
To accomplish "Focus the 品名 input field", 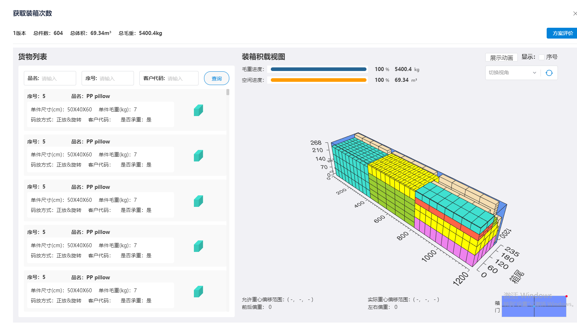I will tap(57, 79).
